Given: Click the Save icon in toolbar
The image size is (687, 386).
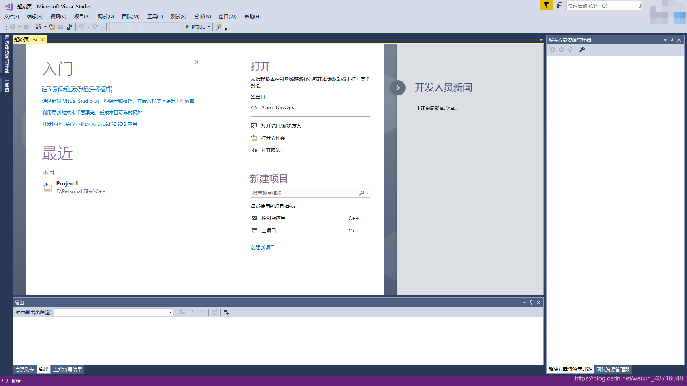Looking at the screenshot, I should tap(61, 27).
